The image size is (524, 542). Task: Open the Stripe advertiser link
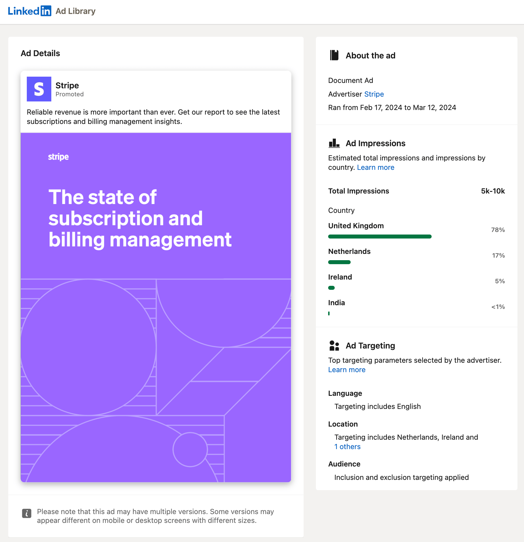click(374, 94)
